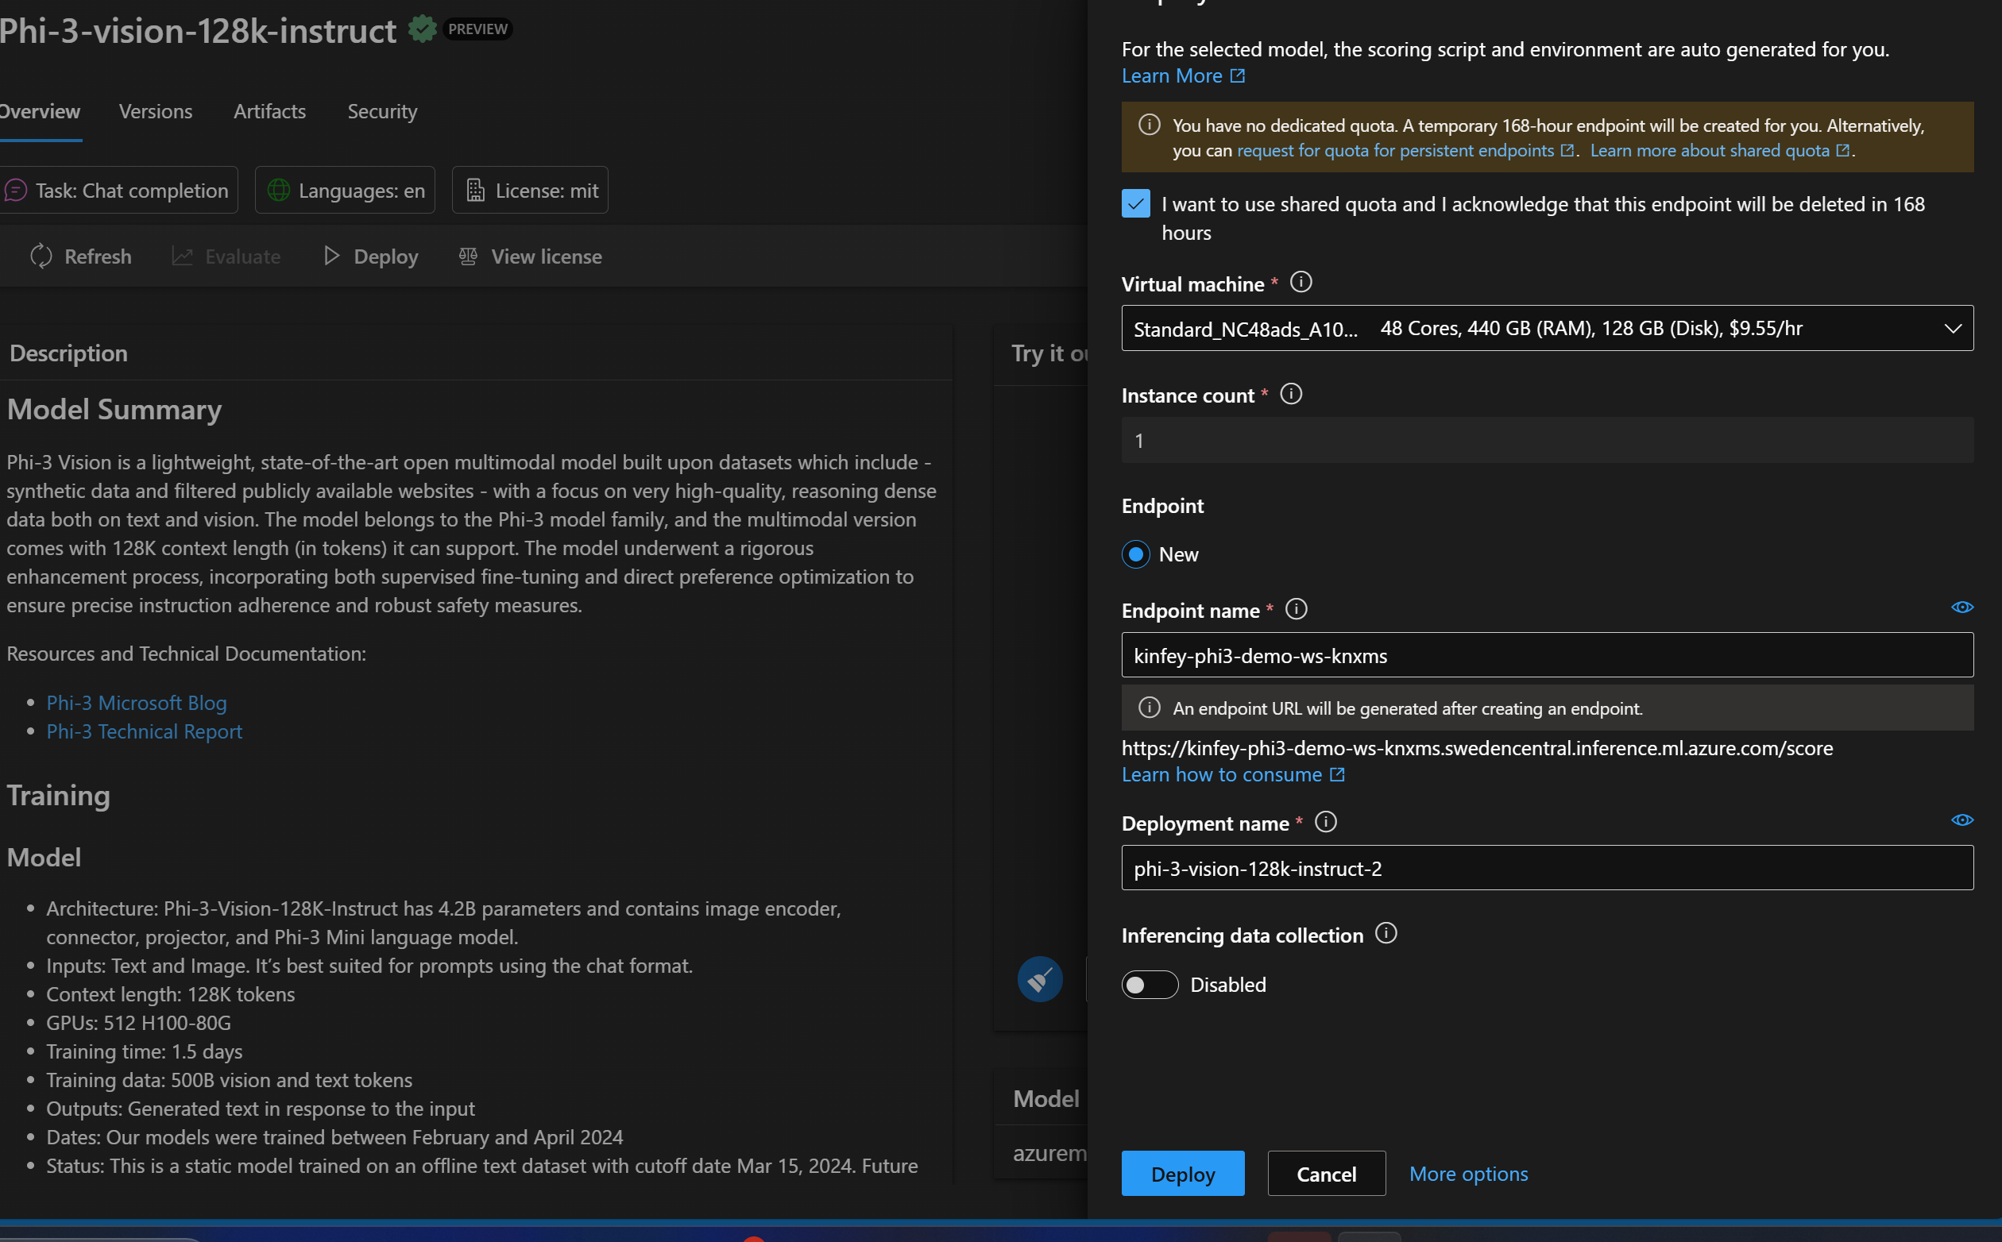Open the Phi-3 Microsoft Blog link
Image resolution: width=2002 pixels, height=1242 pixels.
[137, 703]
